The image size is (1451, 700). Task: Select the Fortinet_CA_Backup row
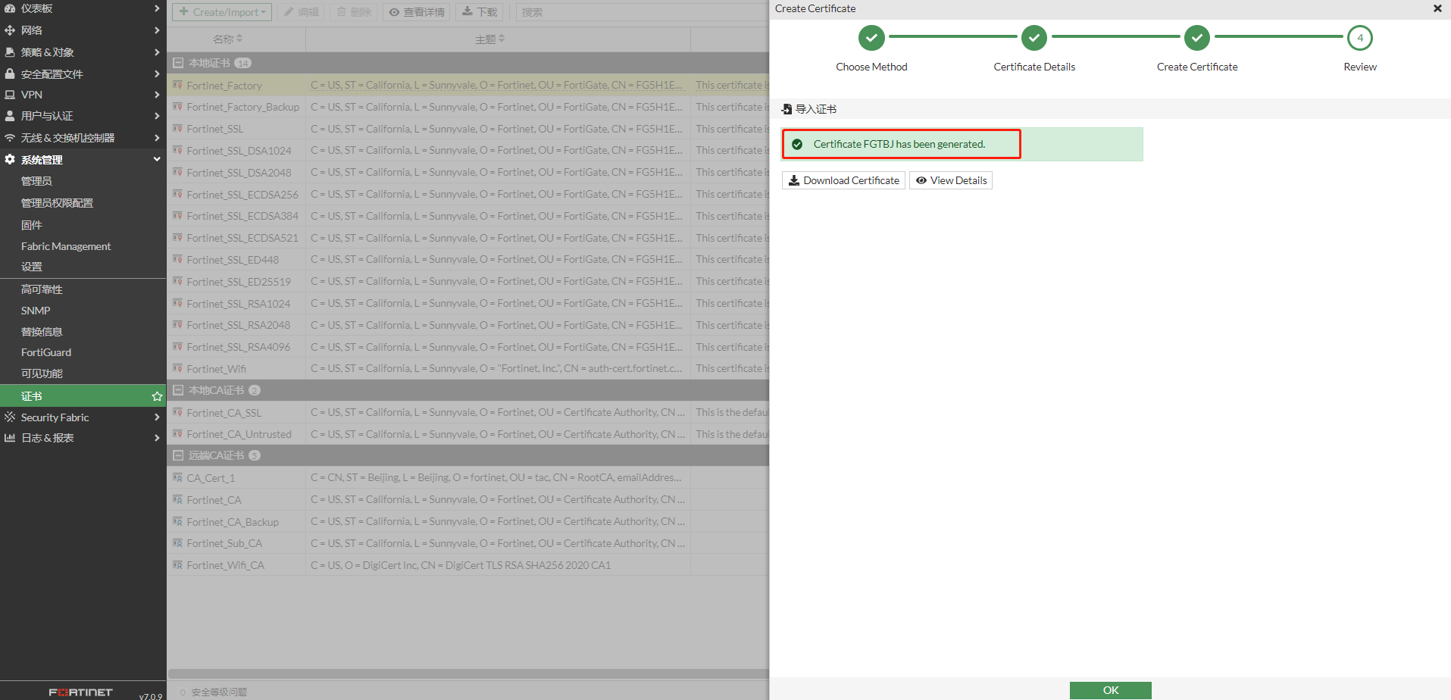point(468,521)
